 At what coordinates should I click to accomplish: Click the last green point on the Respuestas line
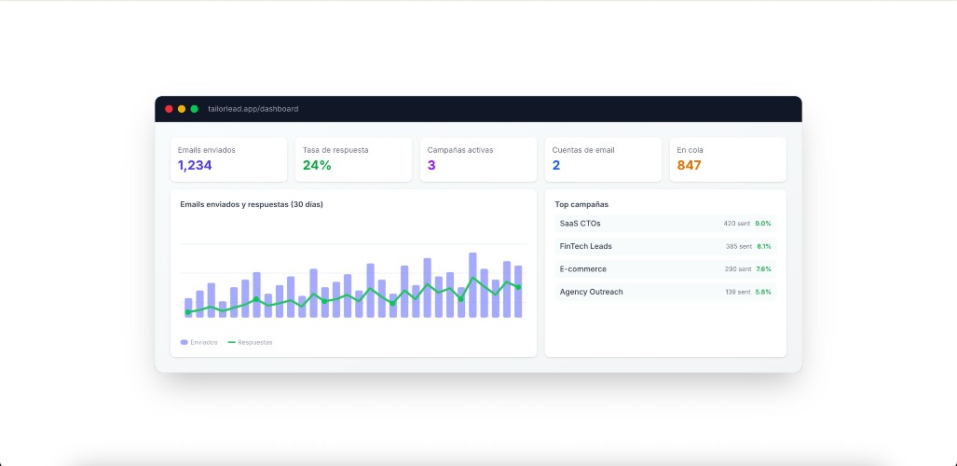pos(518,287)
